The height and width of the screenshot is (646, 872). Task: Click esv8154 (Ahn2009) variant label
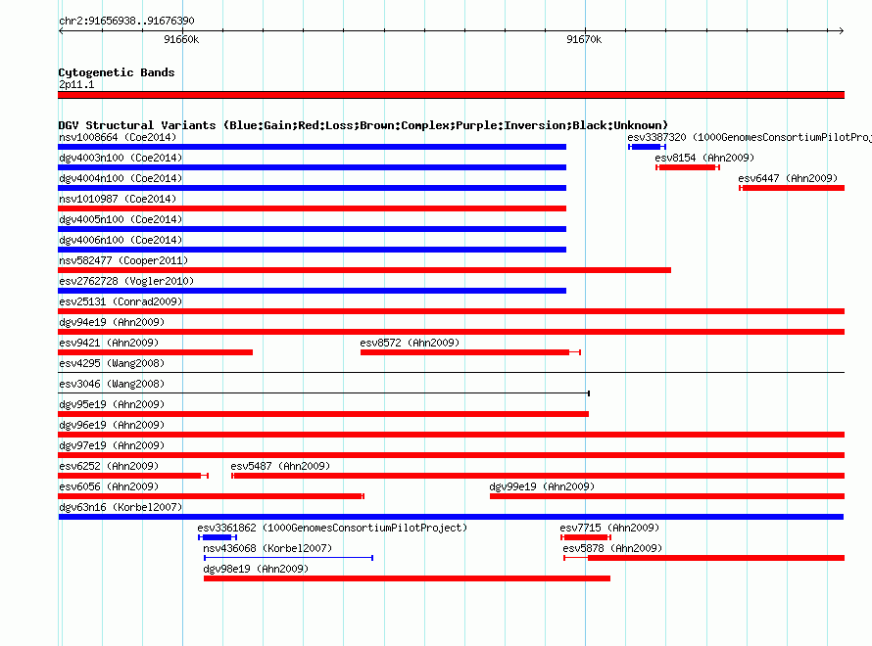click(704, 158)
